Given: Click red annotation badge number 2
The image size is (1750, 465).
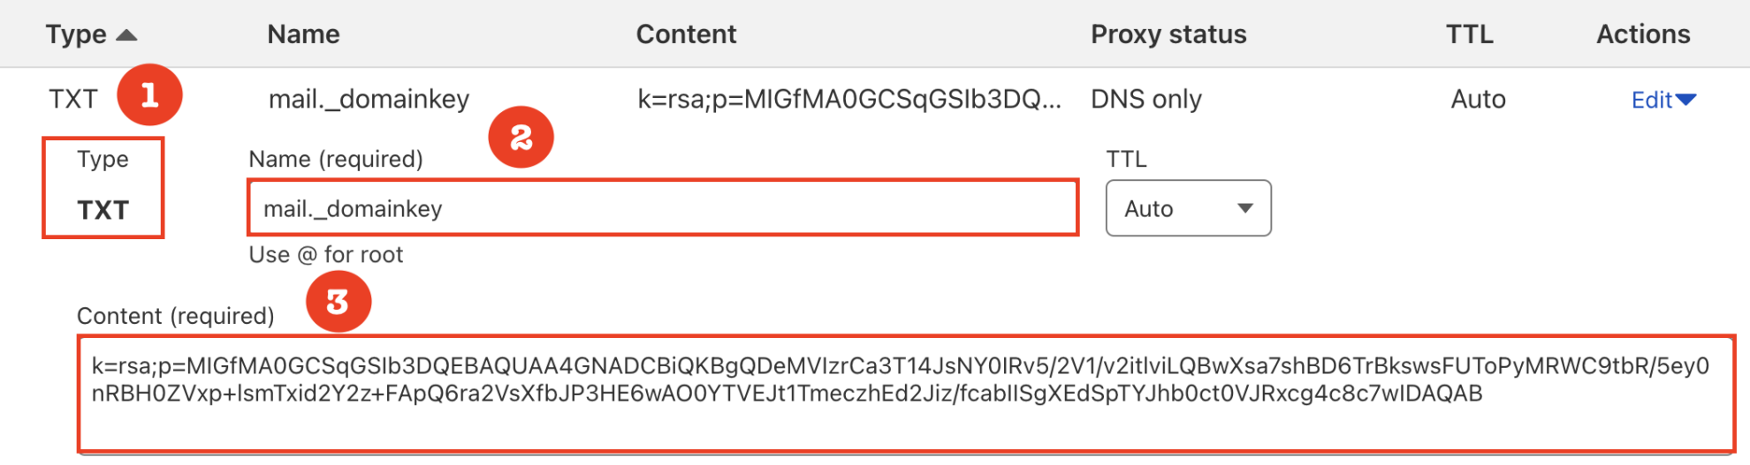Looking at the screenshot, I should click(521, 138).
